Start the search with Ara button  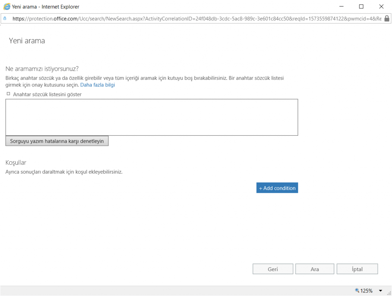tap(315, 269)
